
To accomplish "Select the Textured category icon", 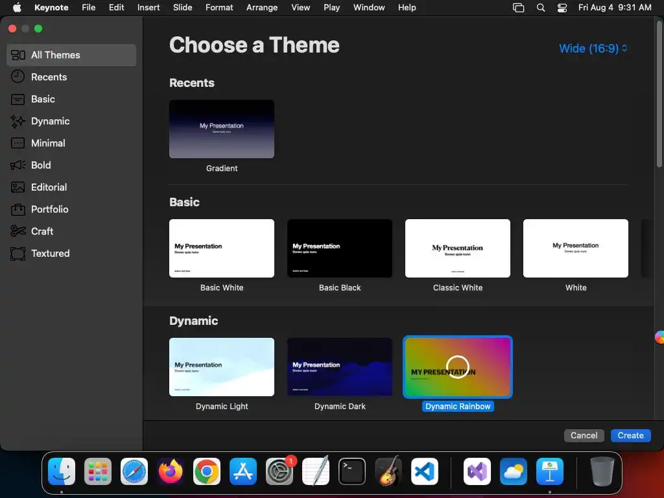I will tap(18, 254).
